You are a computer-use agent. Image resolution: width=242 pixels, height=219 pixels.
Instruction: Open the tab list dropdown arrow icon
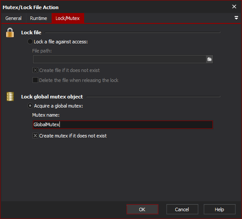point(236,18)
